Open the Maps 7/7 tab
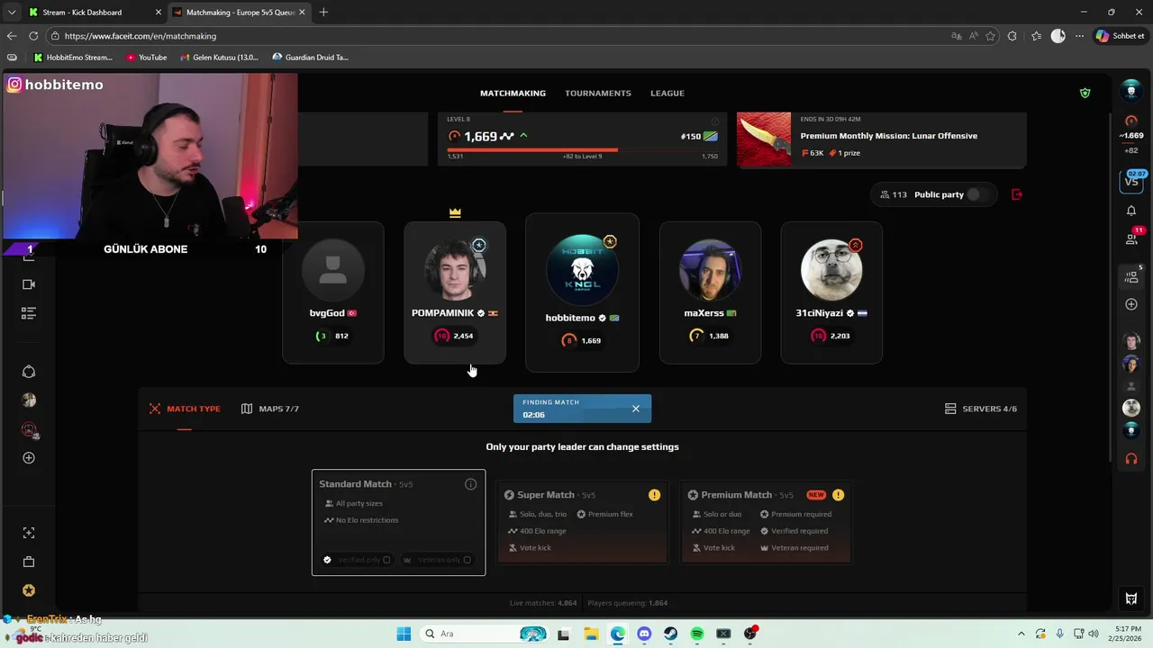The image size is (1153, 648). (x=270, y=409)
